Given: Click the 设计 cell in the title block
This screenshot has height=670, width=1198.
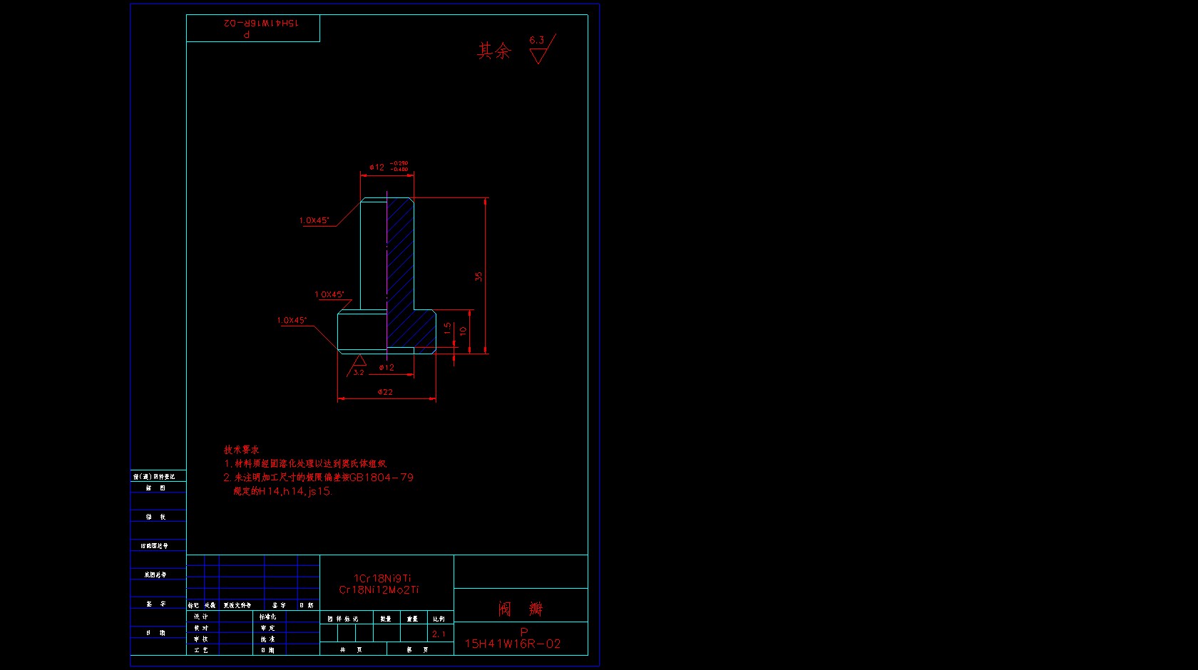Looking at the screenshot, I should 201,617.
